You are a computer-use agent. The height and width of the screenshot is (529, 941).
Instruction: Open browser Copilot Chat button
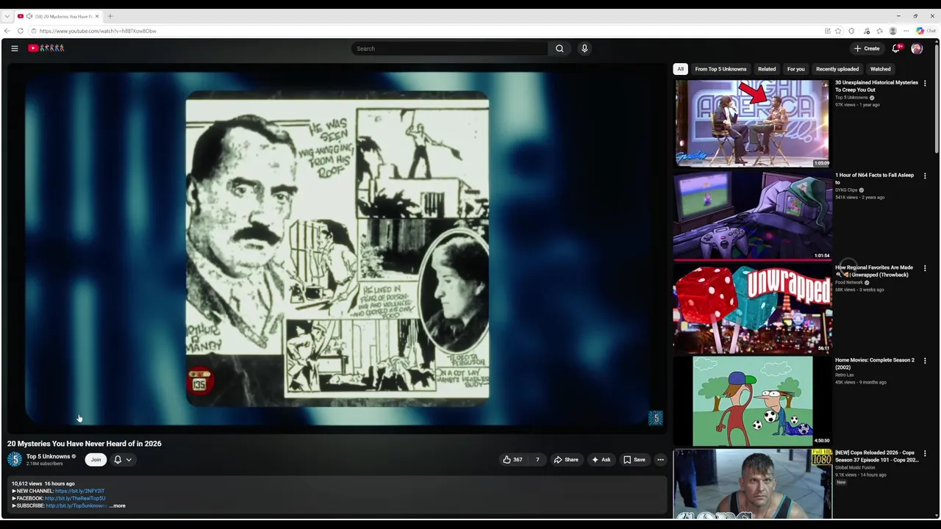point(926,31)
